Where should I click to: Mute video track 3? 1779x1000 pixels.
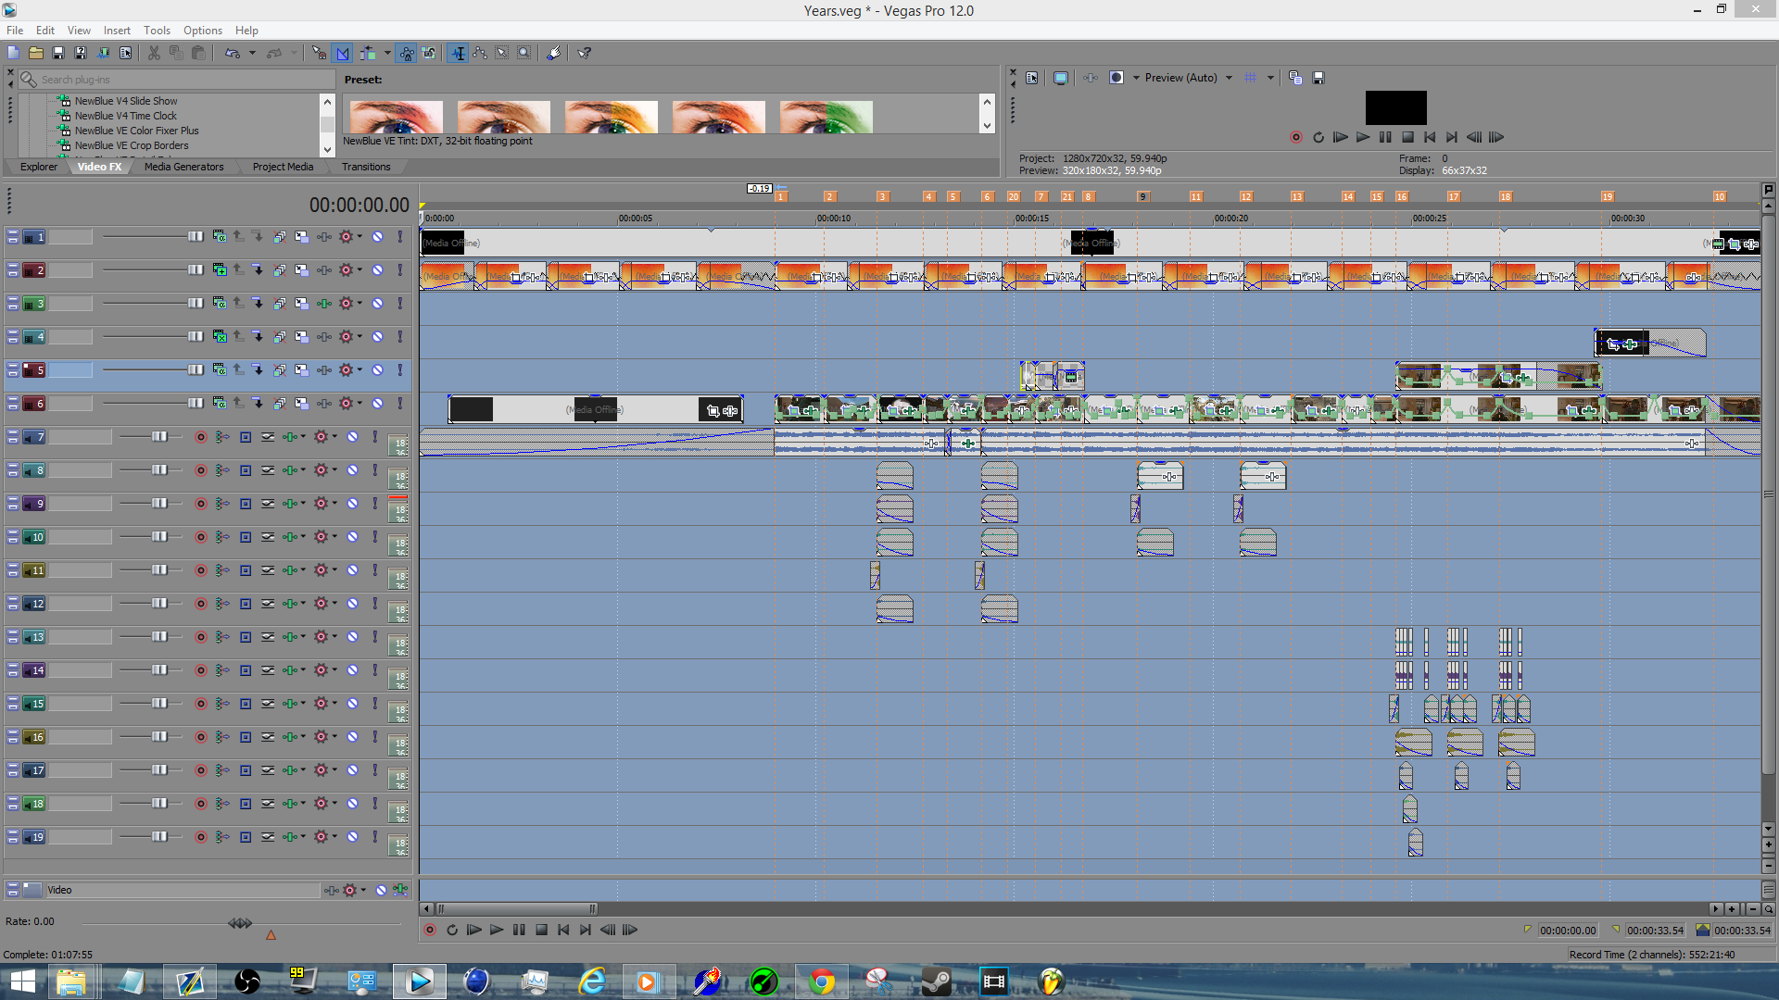378,304
